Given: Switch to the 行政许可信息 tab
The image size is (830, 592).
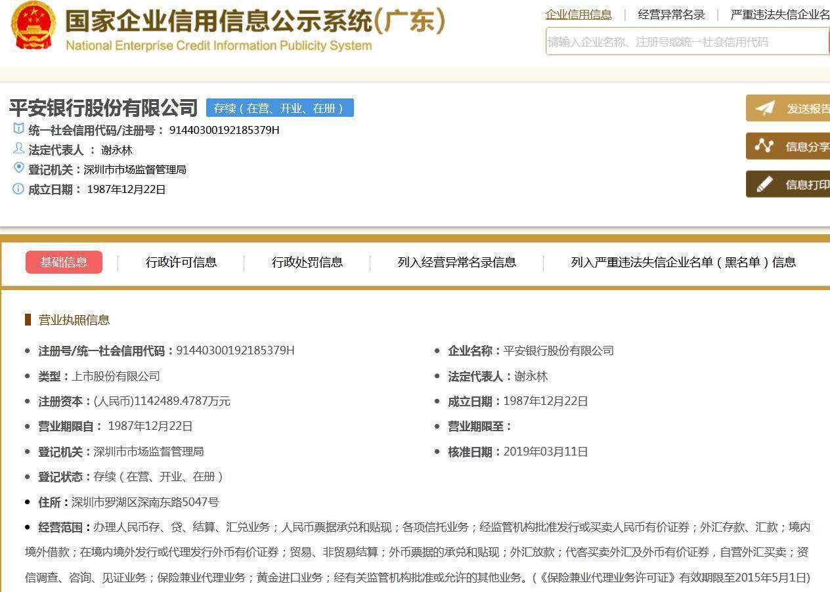Looking at the screenshot, I should (x=181, y=262).
